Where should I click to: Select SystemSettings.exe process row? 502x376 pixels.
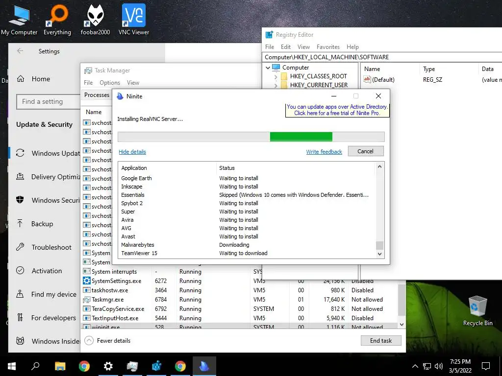point(239,281)
